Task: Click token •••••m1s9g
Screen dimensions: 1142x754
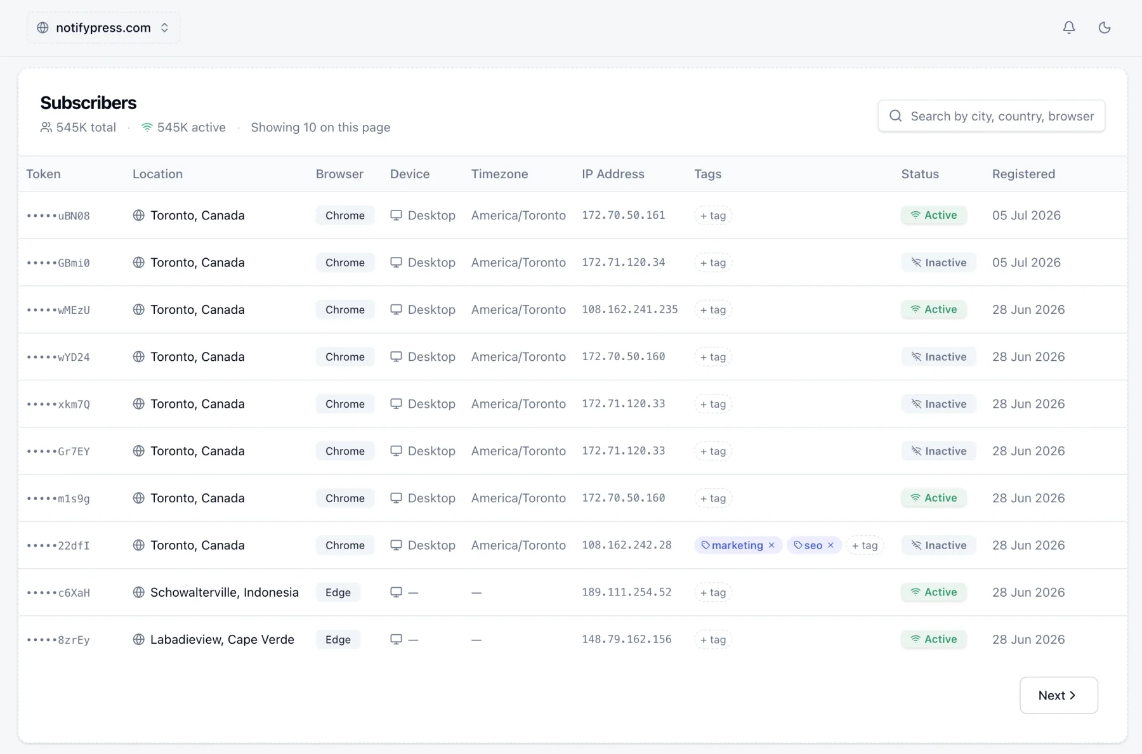Action: point(58,498)
